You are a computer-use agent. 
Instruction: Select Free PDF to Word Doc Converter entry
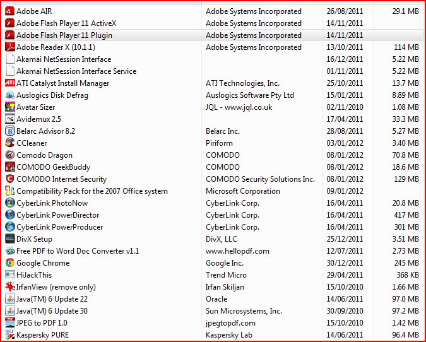coord(78,251)
